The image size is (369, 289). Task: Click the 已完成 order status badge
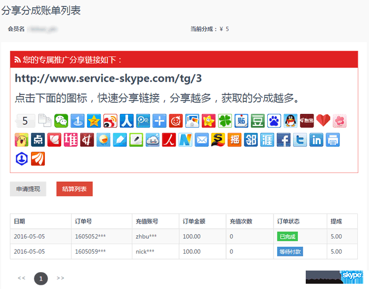pyautogui.click(x=287, y=237)
